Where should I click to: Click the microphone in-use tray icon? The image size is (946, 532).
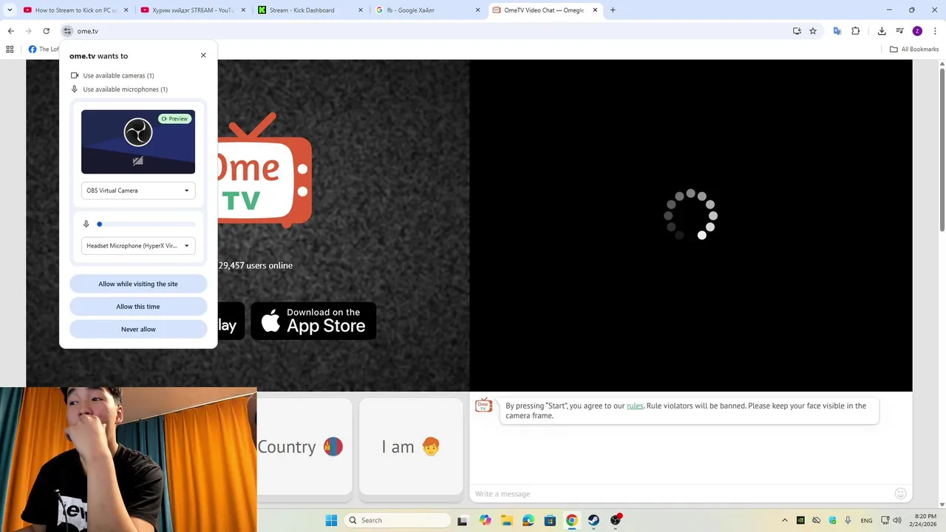848,520
